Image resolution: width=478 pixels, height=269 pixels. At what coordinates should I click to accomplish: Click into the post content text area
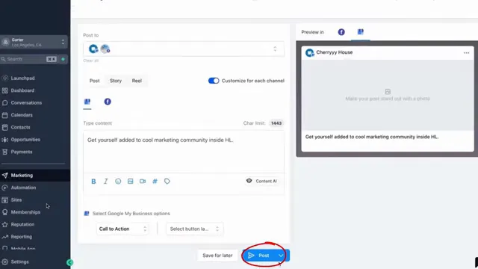[184, 152]
